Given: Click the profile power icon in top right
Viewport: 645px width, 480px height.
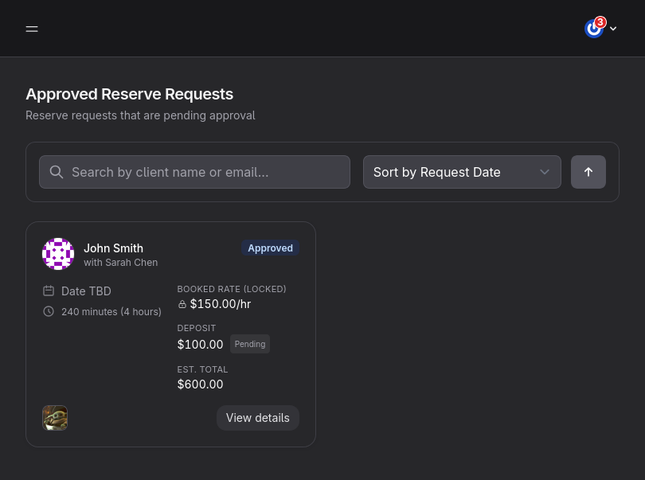Looking at the screenshot, I should (x=594, y=29).
